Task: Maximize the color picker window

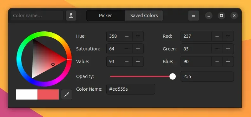Action: click(221, 16)
